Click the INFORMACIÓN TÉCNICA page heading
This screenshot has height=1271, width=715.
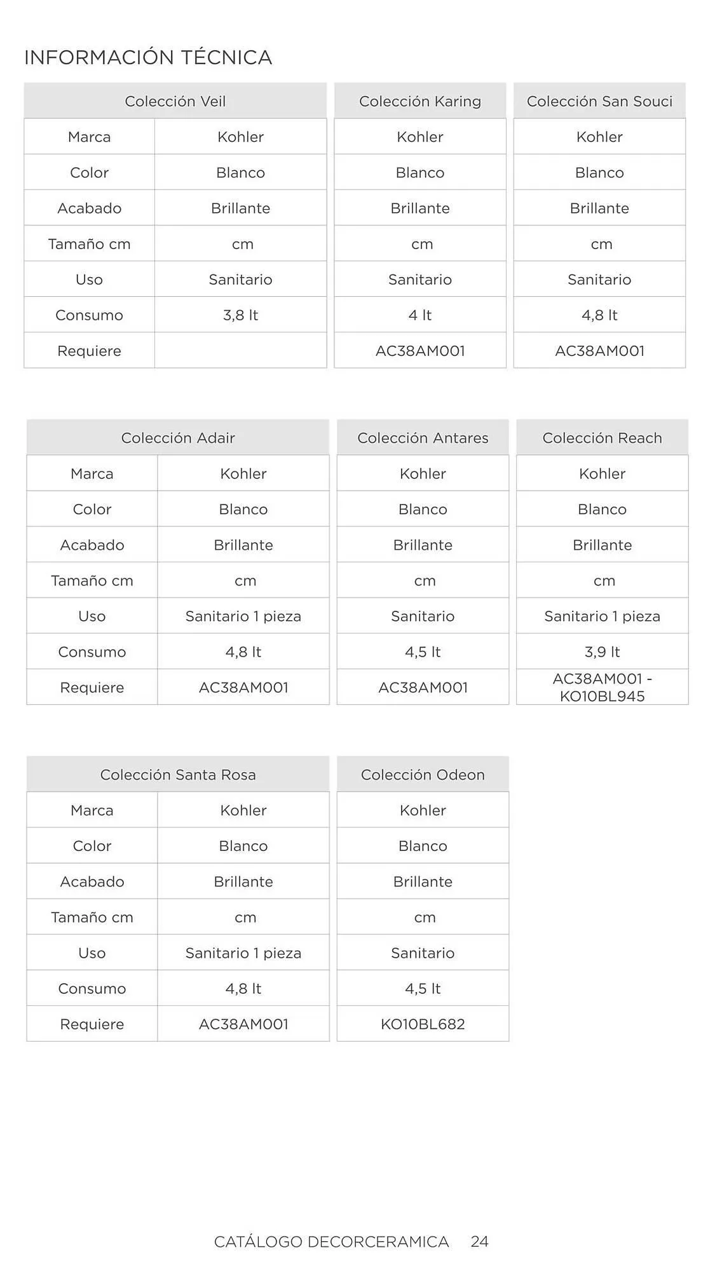(x=148, y=58)
